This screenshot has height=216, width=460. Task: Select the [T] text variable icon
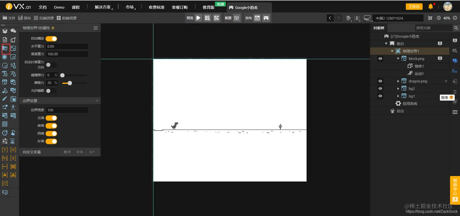coord(5,150)
